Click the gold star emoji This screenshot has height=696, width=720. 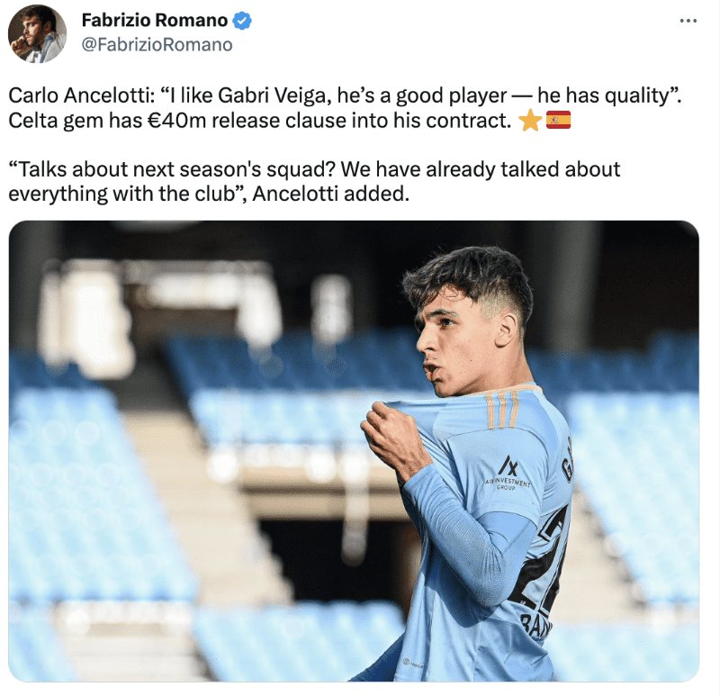(x=530, y=121)
